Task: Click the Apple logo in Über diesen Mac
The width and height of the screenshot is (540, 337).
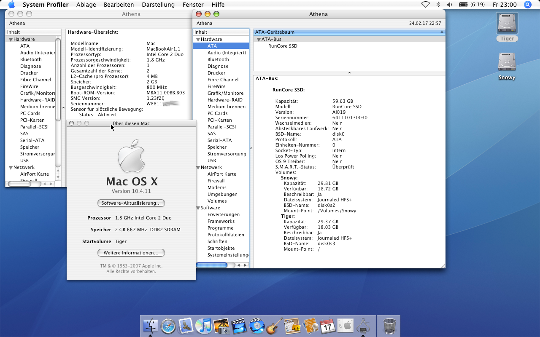Action: tap(131, 156)
